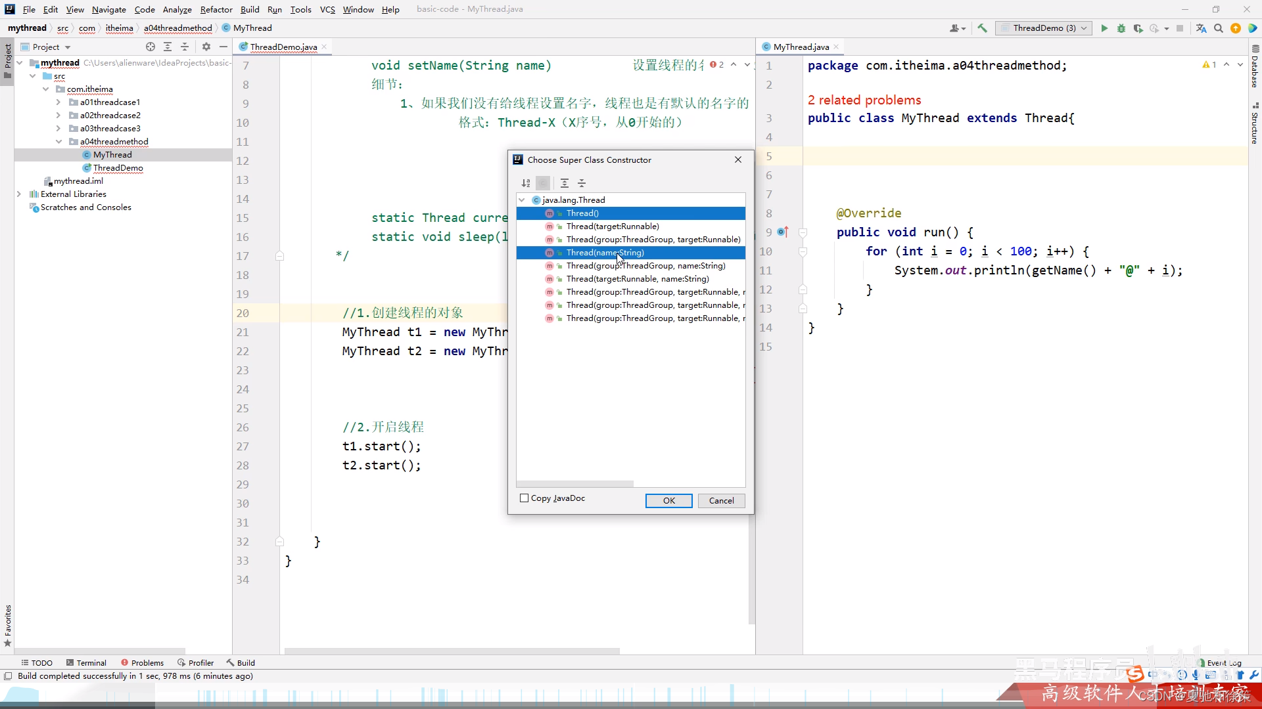Expand the a01threadcase1 package folder

click(58, 102)
